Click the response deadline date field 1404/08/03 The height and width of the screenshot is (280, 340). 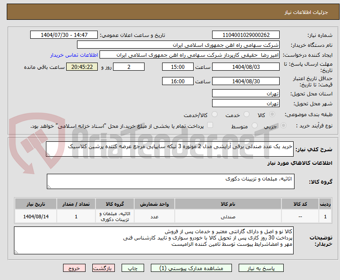pyautogui.click(x=245, y=67)
